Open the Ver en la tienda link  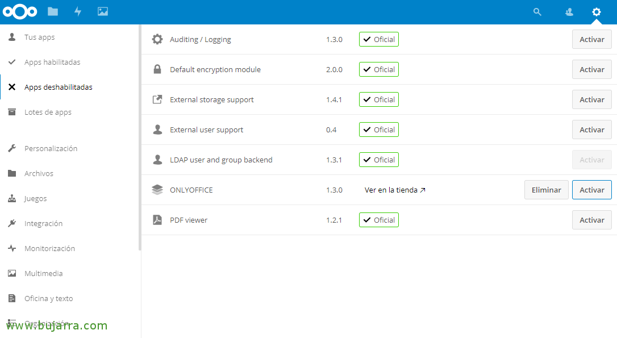point(395,190)
